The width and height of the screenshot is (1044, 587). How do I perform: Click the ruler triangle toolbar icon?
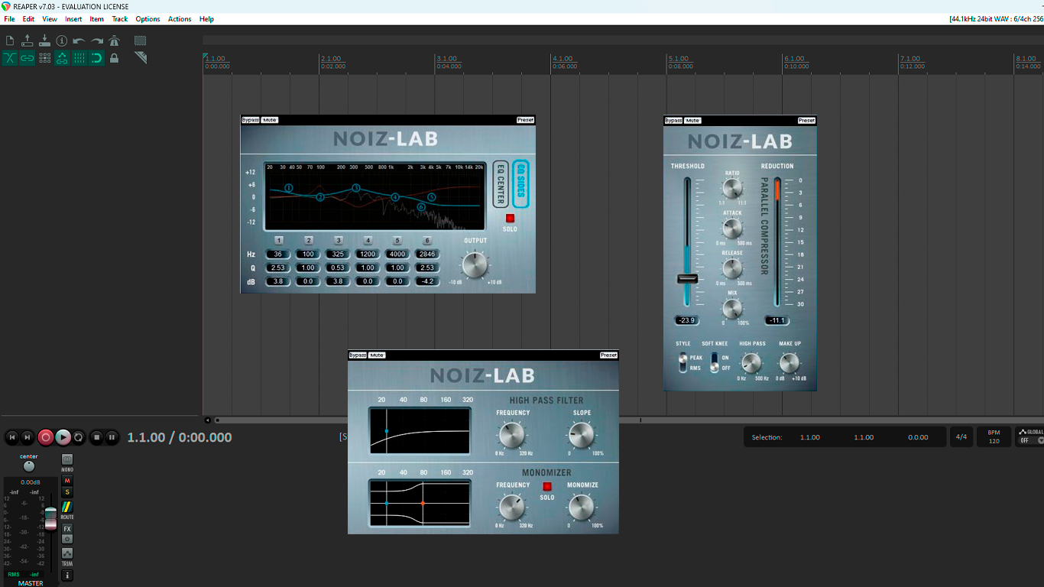(x=141, y=57)
